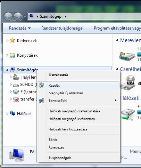Choose Összecsukás from the context menu

[58, 75]
